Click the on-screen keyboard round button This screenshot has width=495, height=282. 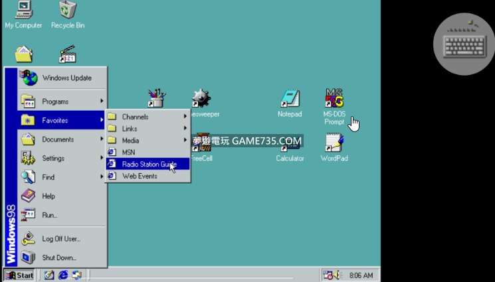(x=464, y=44)
